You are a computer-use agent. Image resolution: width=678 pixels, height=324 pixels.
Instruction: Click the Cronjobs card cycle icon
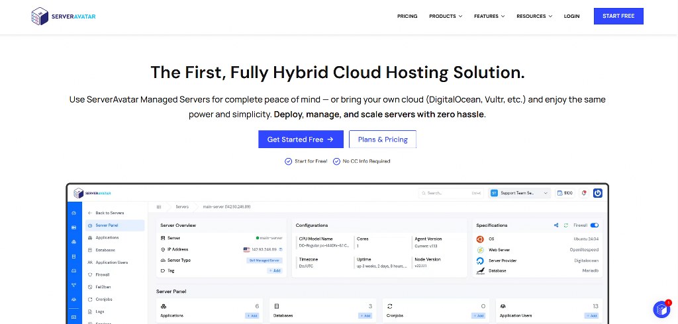pos(389,306)
